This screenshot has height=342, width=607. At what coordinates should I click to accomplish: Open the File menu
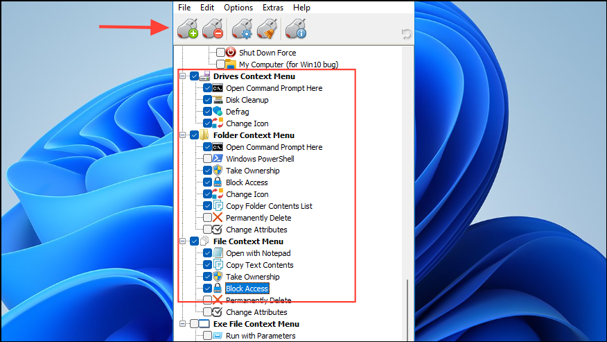pyautogui.click(x=184, y=8)
